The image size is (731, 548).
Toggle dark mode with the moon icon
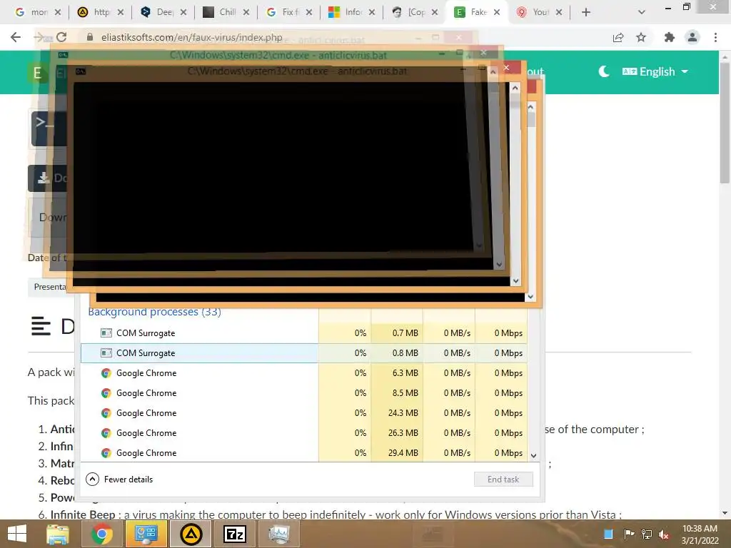pyautogui.click(x=604, y=71)
